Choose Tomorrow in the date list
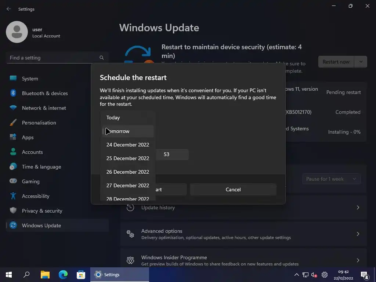This screenshot has height=282, width=376. 128,131
